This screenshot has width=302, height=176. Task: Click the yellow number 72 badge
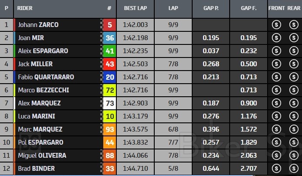click(109, 90)
